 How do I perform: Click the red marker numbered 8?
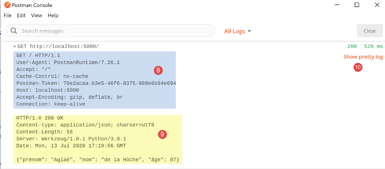tap(158, 70)
